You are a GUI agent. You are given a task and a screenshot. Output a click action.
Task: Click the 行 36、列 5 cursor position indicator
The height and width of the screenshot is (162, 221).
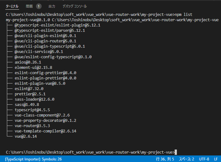click(165, 159)
